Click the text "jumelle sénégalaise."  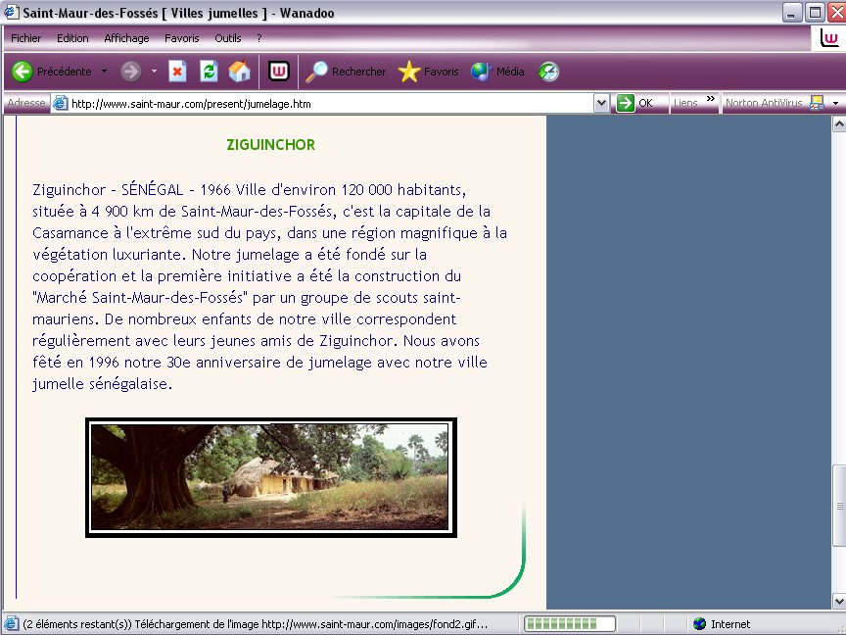(x=102, y=384)
